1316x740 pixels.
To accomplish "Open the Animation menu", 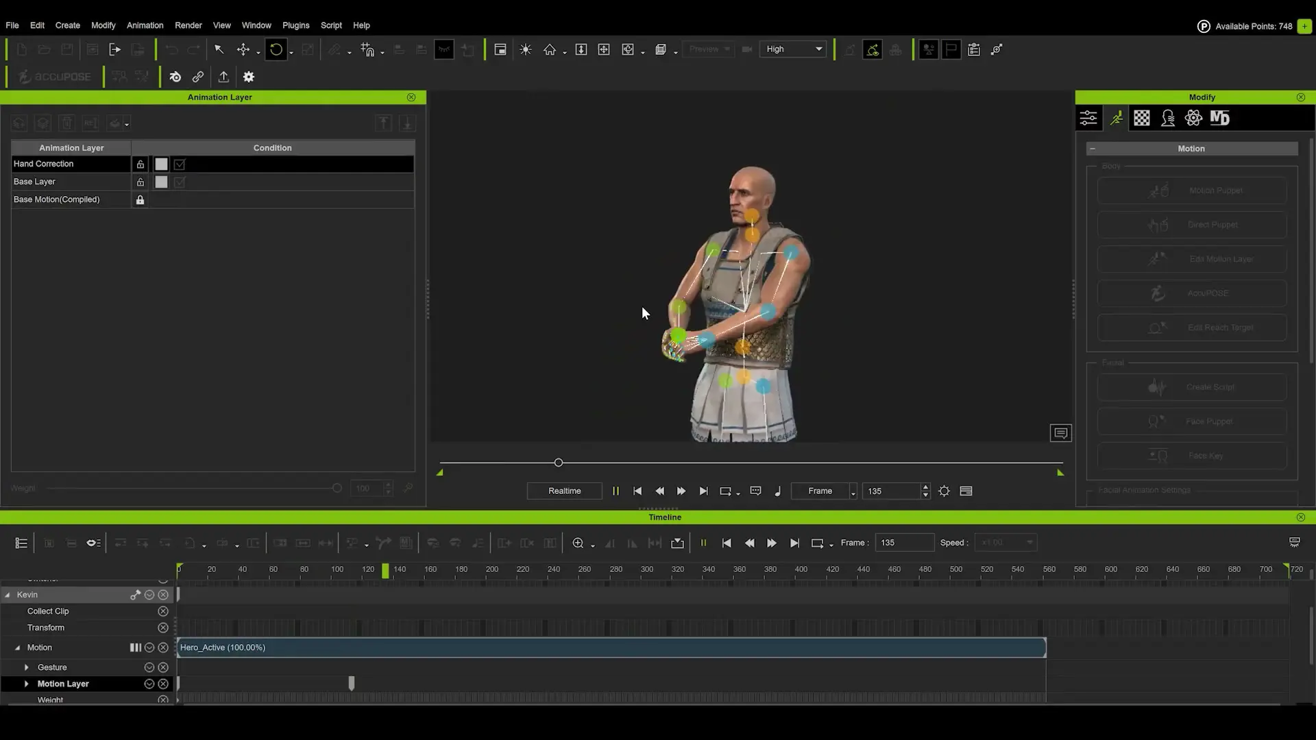I will [144, 25].
